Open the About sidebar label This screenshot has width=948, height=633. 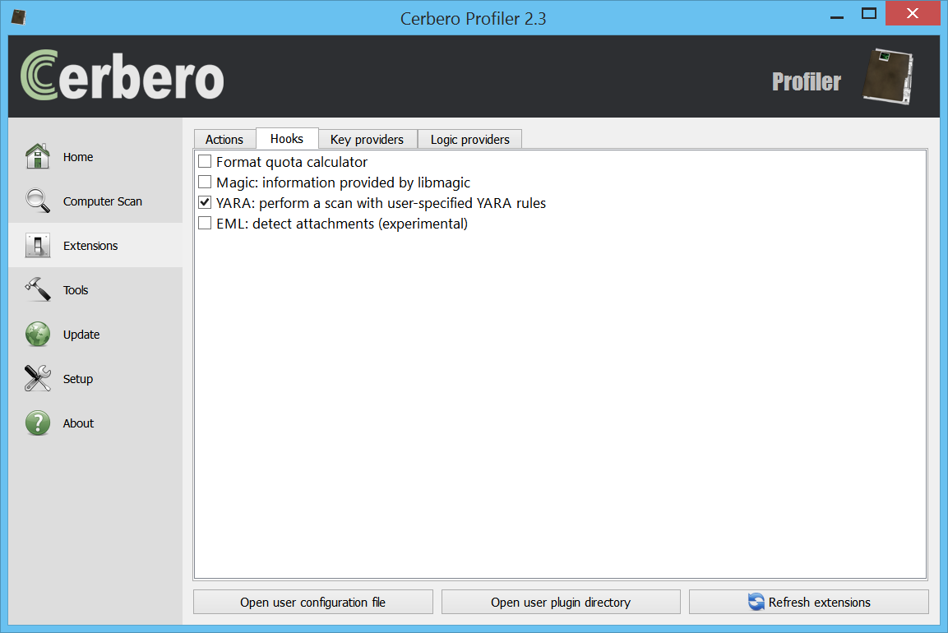(x=79, y=423)
